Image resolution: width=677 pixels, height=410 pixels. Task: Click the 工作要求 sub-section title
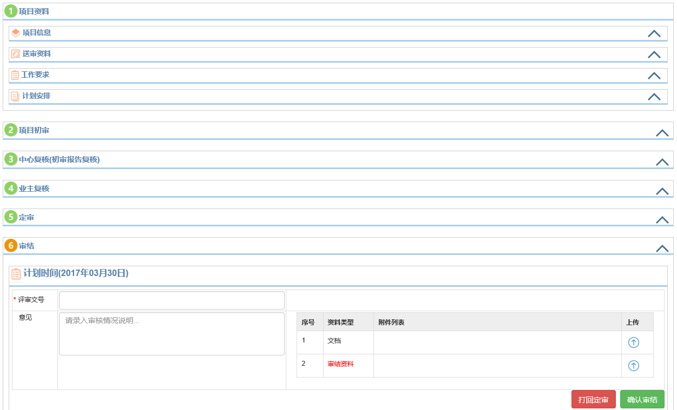(x=36, y=75)
